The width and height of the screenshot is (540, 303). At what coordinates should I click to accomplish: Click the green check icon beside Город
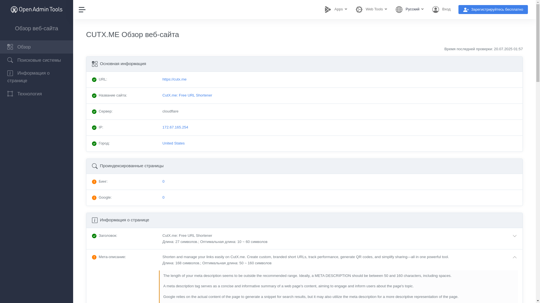pos(94,144)
